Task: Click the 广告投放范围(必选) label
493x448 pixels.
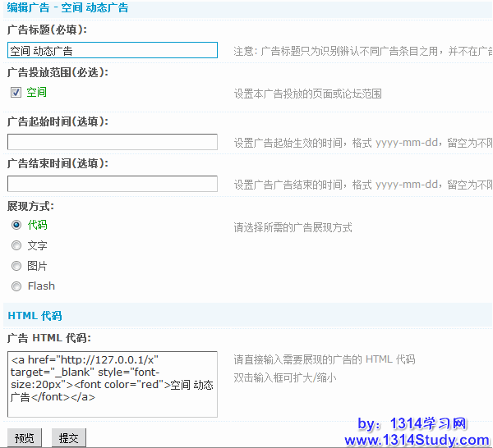Action: click(x=57, y=72)
